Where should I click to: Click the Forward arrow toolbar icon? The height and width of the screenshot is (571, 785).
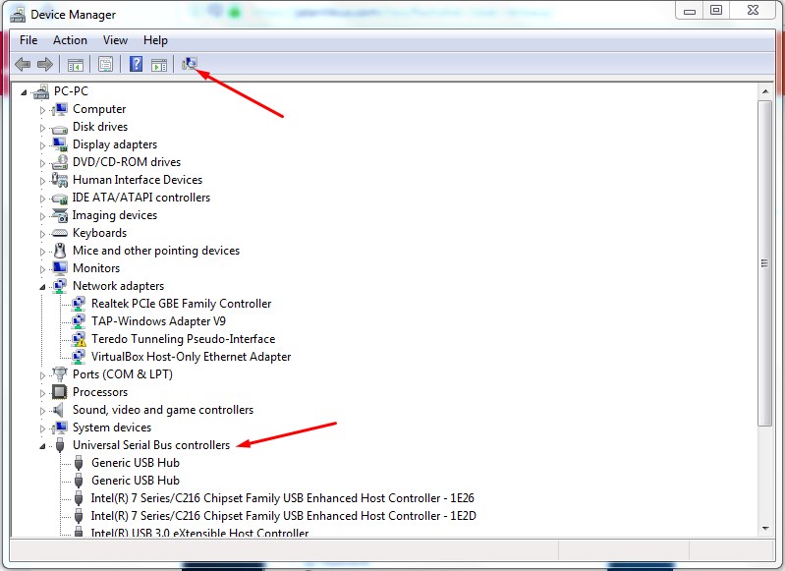tap(45, 64)
